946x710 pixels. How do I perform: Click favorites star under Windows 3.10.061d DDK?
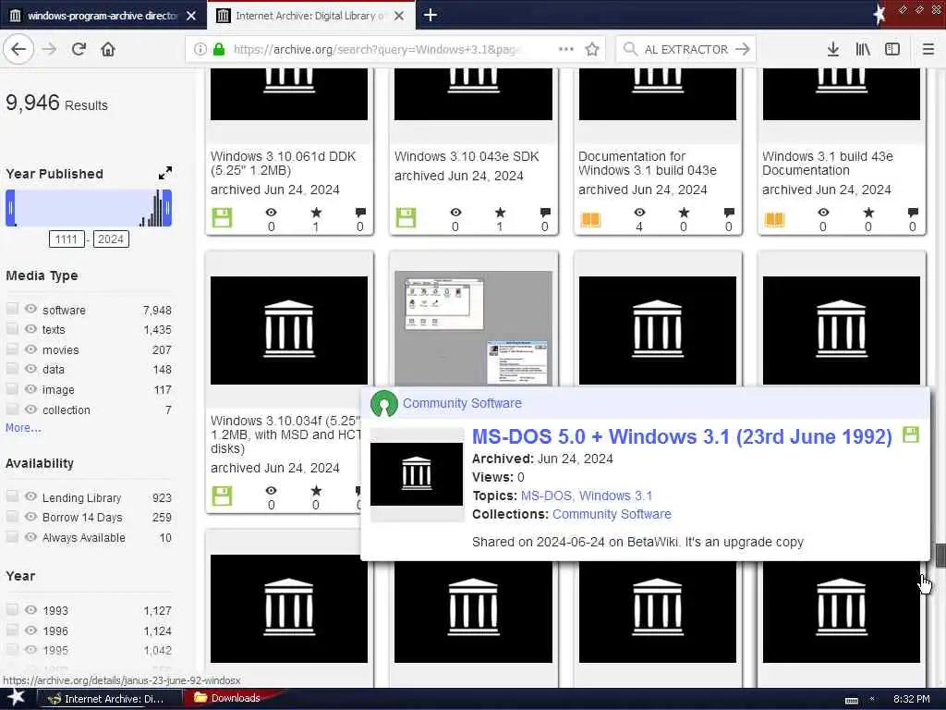(316, 213)
